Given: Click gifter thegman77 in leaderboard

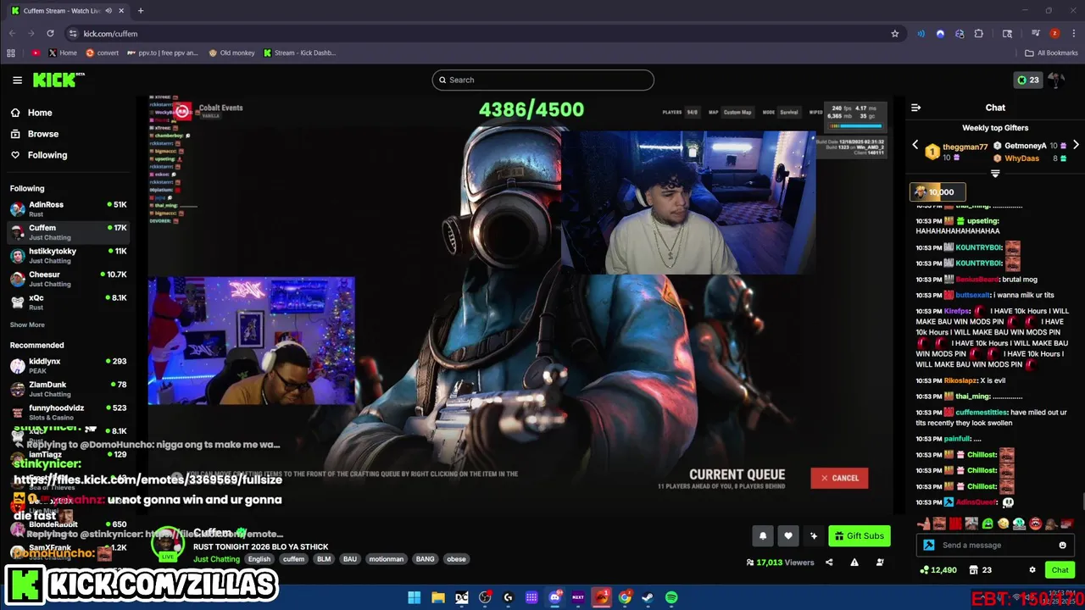Looking at the screenshot, I should click(x=965, y=147).
